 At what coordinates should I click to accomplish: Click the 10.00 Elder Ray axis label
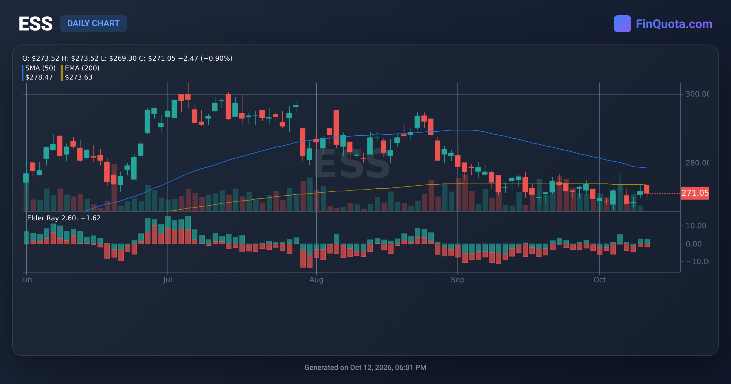[696, 226]
